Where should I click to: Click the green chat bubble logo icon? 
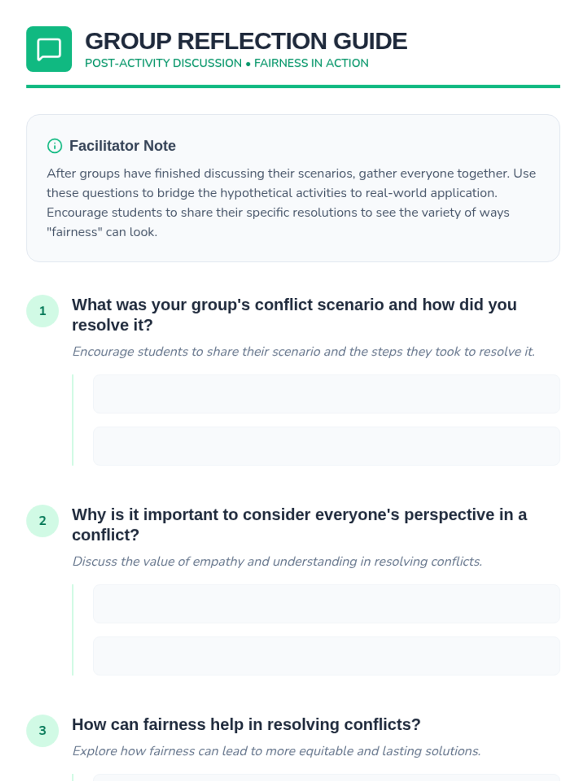point(49,49)
